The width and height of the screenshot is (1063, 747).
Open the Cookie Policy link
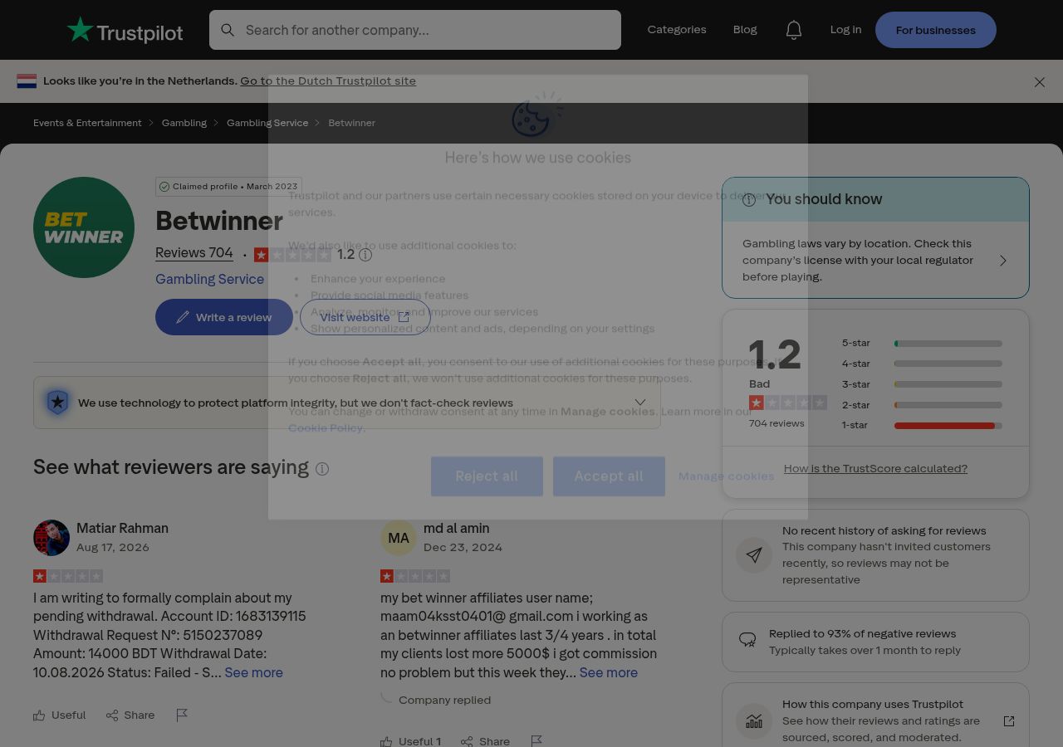[326, 428]
